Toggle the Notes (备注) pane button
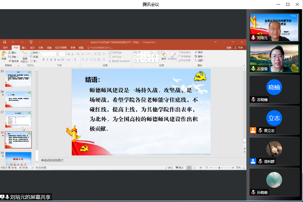The height and width of the screenshot is (202, 303). [169, 168]
